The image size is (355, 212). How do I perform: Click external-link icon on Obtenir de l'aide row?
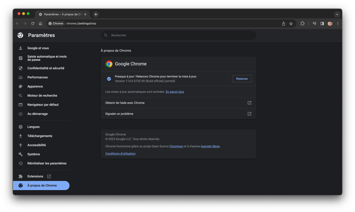[249, 103]
